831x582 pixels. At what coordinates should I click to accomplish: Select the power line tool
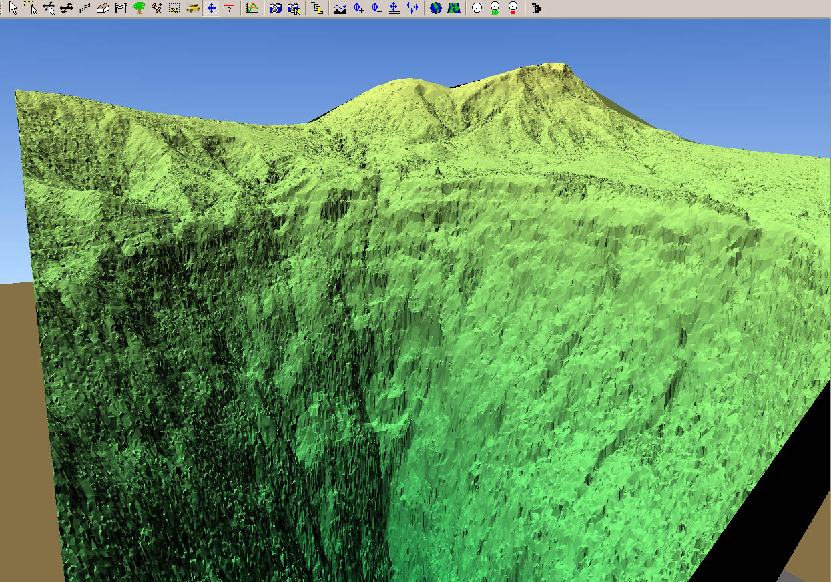click(121, 9)
